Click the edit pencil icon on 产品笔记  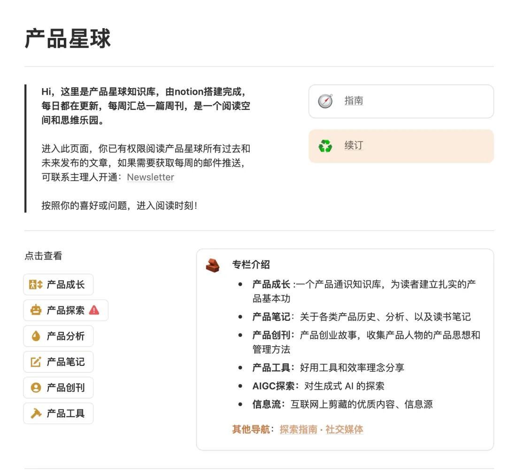[x=36, y=362]
